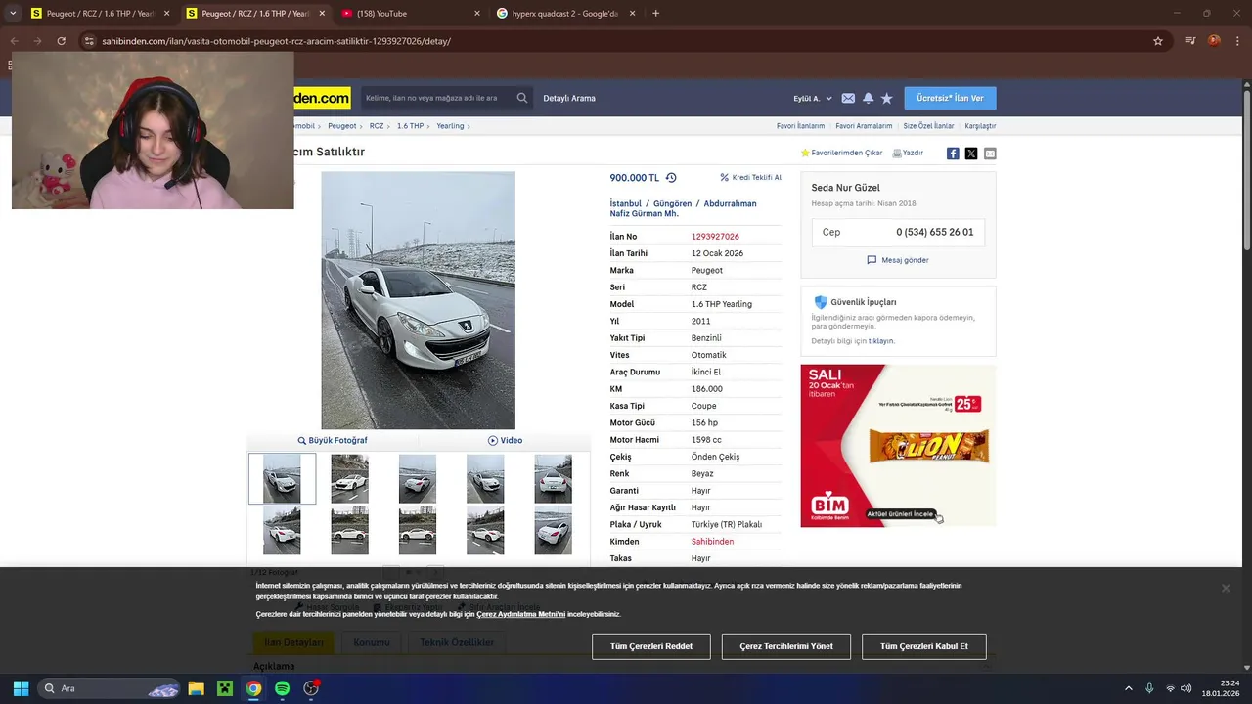
Task: Click main car photo
Action: click(418, 300)
